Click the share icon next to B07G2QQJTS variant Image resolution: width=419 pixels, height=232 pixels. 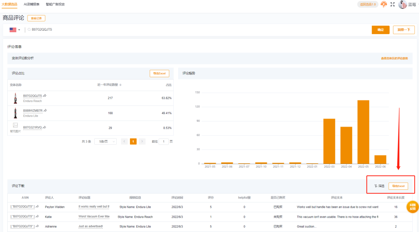[x=45, y=95]
